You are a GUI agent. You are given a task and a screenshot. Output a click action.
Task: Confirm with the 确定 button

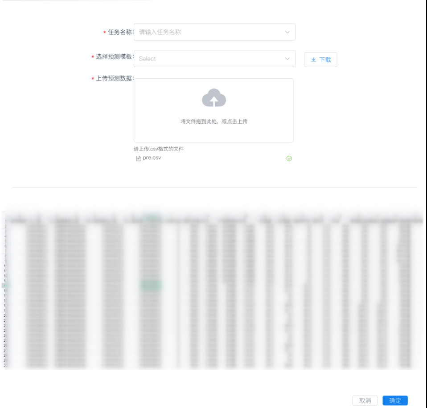pos(395,400)
